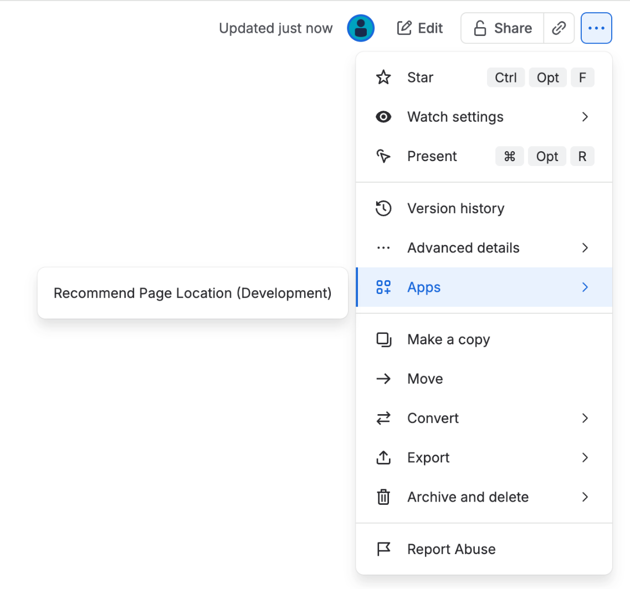Click the Make a copy icon
Viewport: 630px width, 589px height.
(x=383, y=340)
